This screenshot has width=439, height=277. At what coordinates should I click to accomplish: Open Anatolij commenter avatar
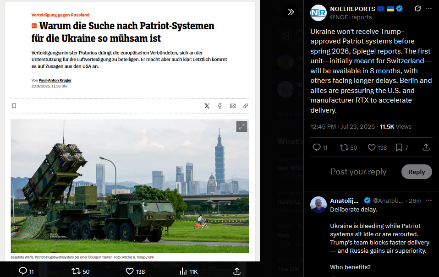tap(318, 205)
